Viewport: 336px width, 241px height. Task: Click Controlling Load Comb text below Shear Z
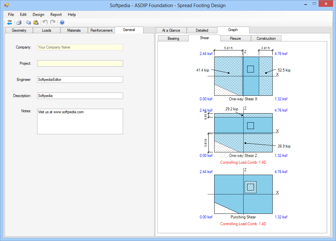(243, 162)
